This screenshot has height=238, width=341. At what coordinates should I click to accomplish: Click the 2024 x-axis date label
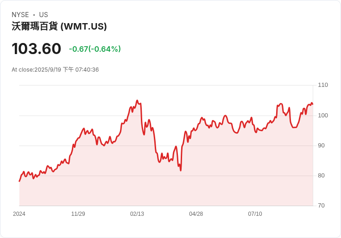19,214
